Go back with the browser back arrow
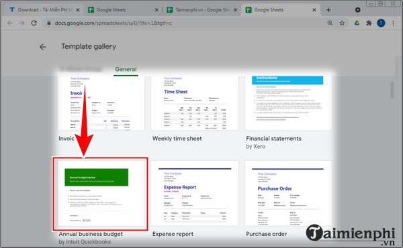Screen dimensions: 403x248 [10, 23]
